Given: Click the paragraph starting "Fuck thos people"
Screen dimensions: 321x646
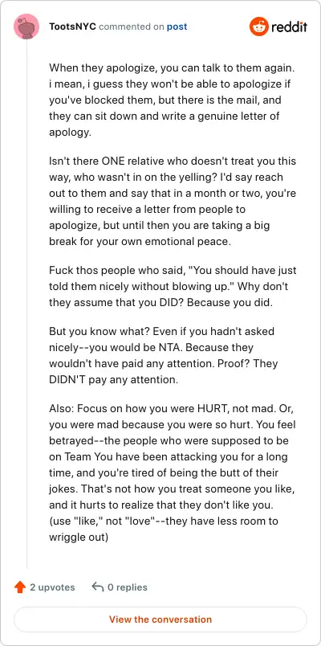Looking at the screenshot, I should [173, 286].
